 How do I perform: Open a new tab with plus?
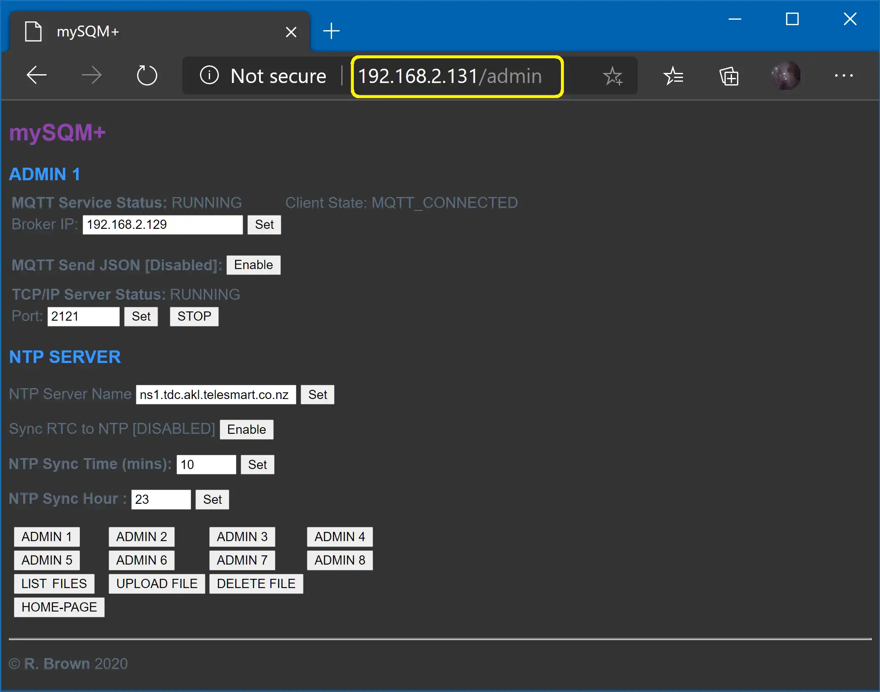(x=331, y=31)
